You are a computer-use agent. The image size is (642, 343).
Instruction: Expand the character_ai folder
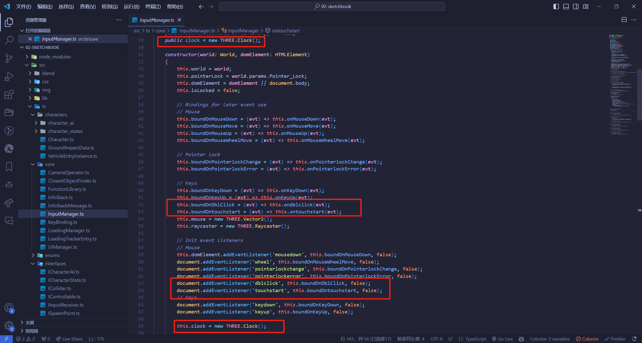pos(73,123)
